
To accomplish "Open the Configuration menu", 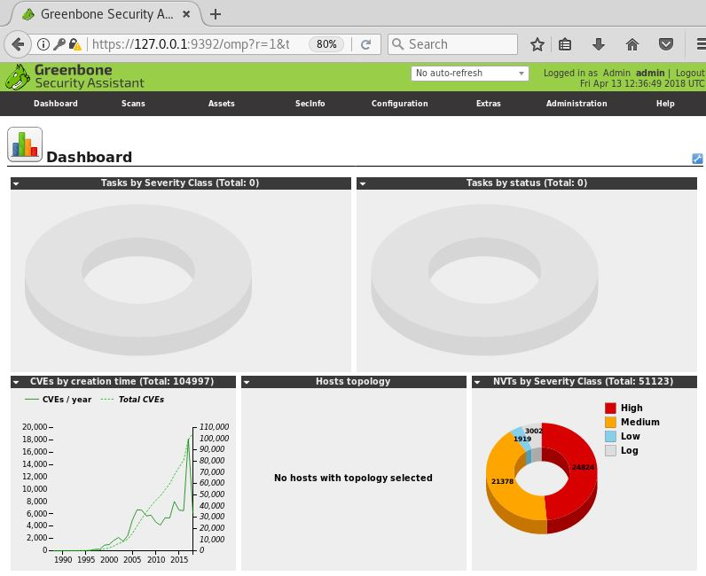I will pos(399,104).
